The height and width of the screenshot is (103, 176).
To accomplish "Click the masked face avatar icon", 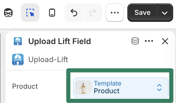I will point(8,13).
